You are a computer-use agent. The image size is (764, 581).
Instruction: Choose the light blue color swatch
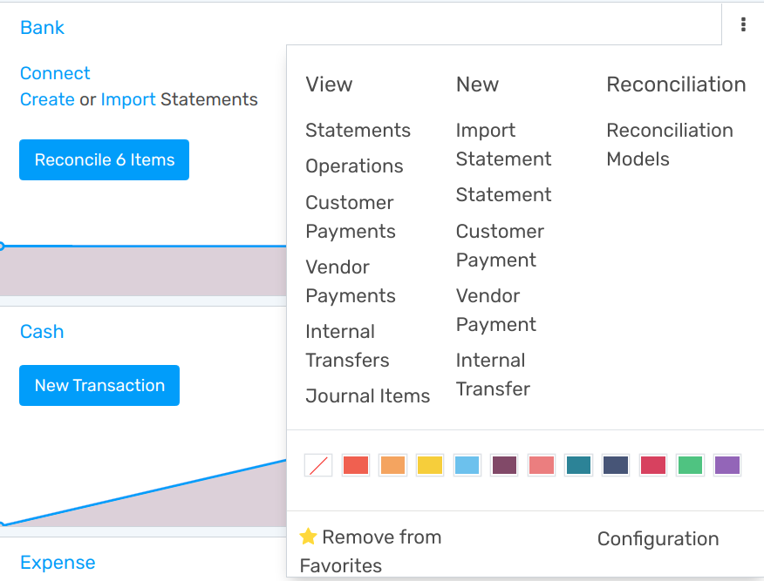point(467,465)
